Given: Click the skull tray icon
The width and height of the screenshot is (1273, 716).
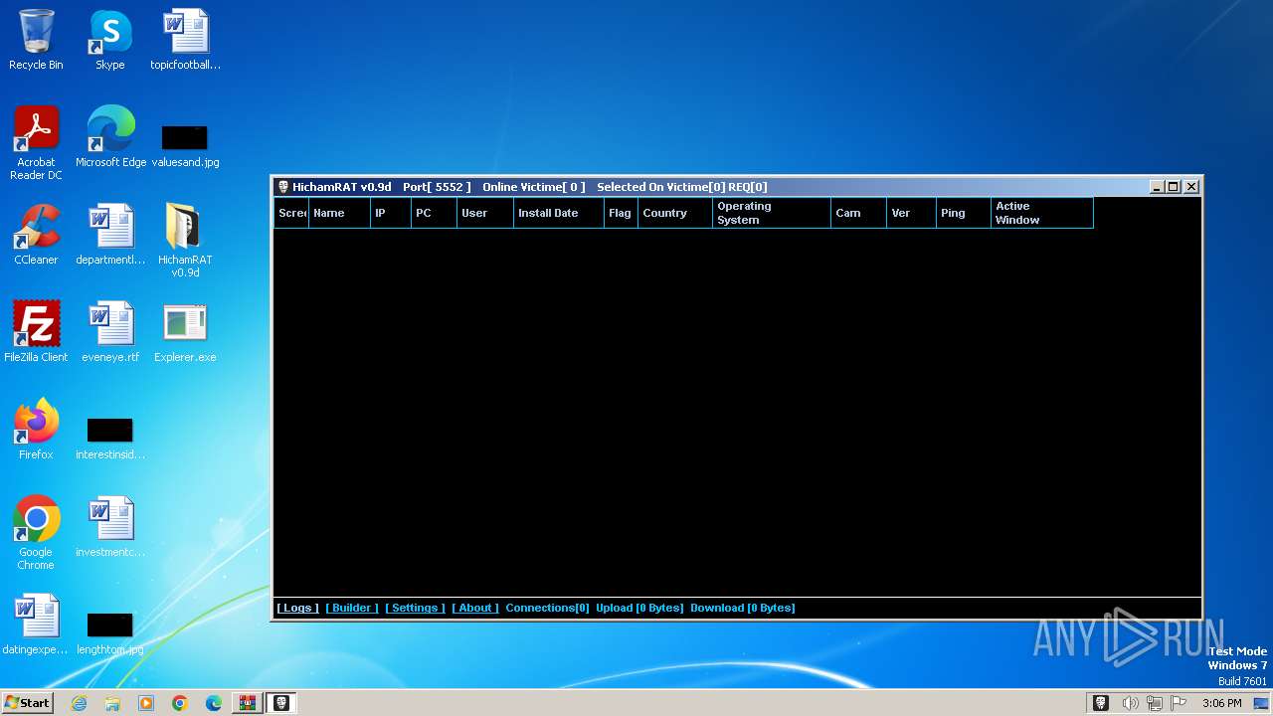Looking at the screenshot, I should 1101,703.
